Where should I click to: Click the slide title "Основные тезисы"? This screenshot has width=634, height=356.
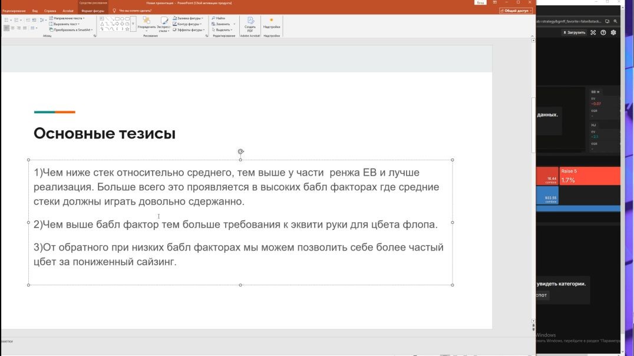click(x=104, y=133)
